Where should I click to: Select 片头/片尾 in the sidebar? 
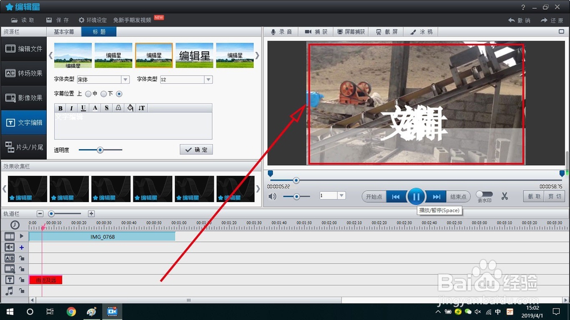(x=24, y=147)
